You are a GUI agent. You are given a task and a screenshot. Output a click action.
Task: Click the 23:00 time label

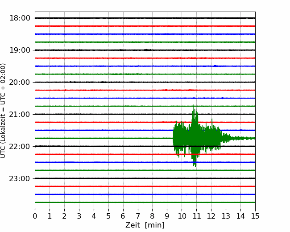point(20,179)
